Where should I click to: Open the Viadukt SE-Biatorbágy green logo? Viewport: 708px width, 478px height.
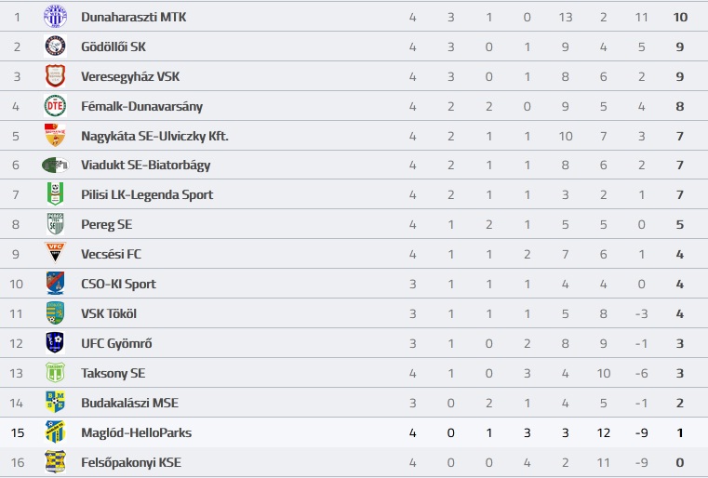coord(55,166)
